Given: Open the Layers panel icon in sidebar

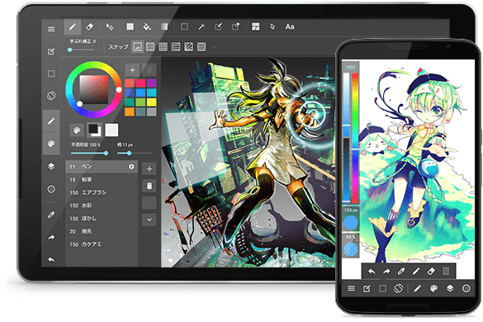Looking at the screenshot, I should [x=51, y=167].
